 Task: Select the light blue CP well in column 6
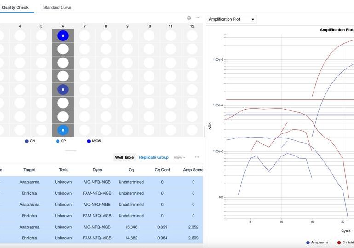63,130
